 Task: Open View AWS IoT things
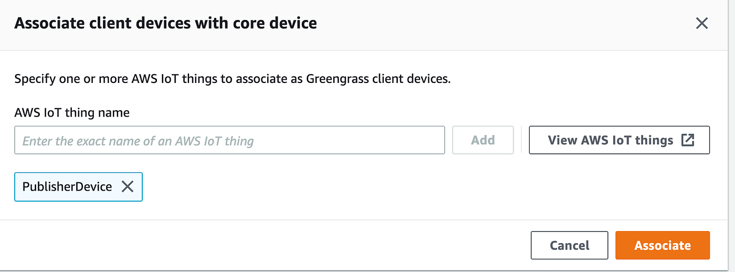(x=619, y=140)
